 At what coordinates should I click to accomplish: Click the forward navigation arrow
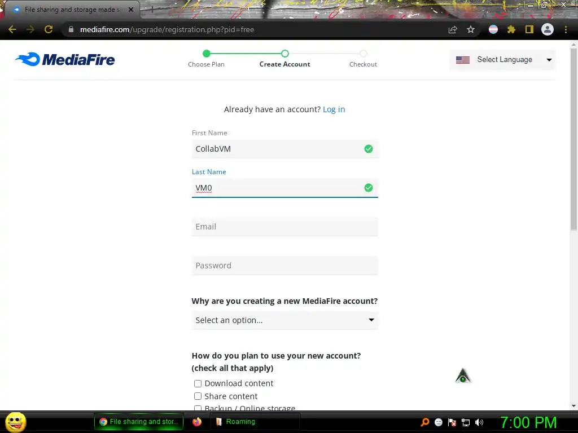tap(30, 29)
